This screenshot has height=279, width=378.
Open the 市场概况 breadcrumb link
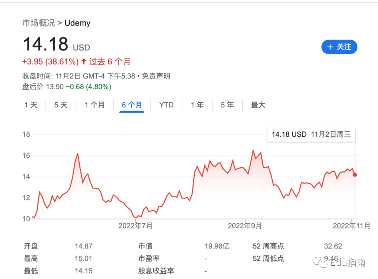tap(38, 23)
